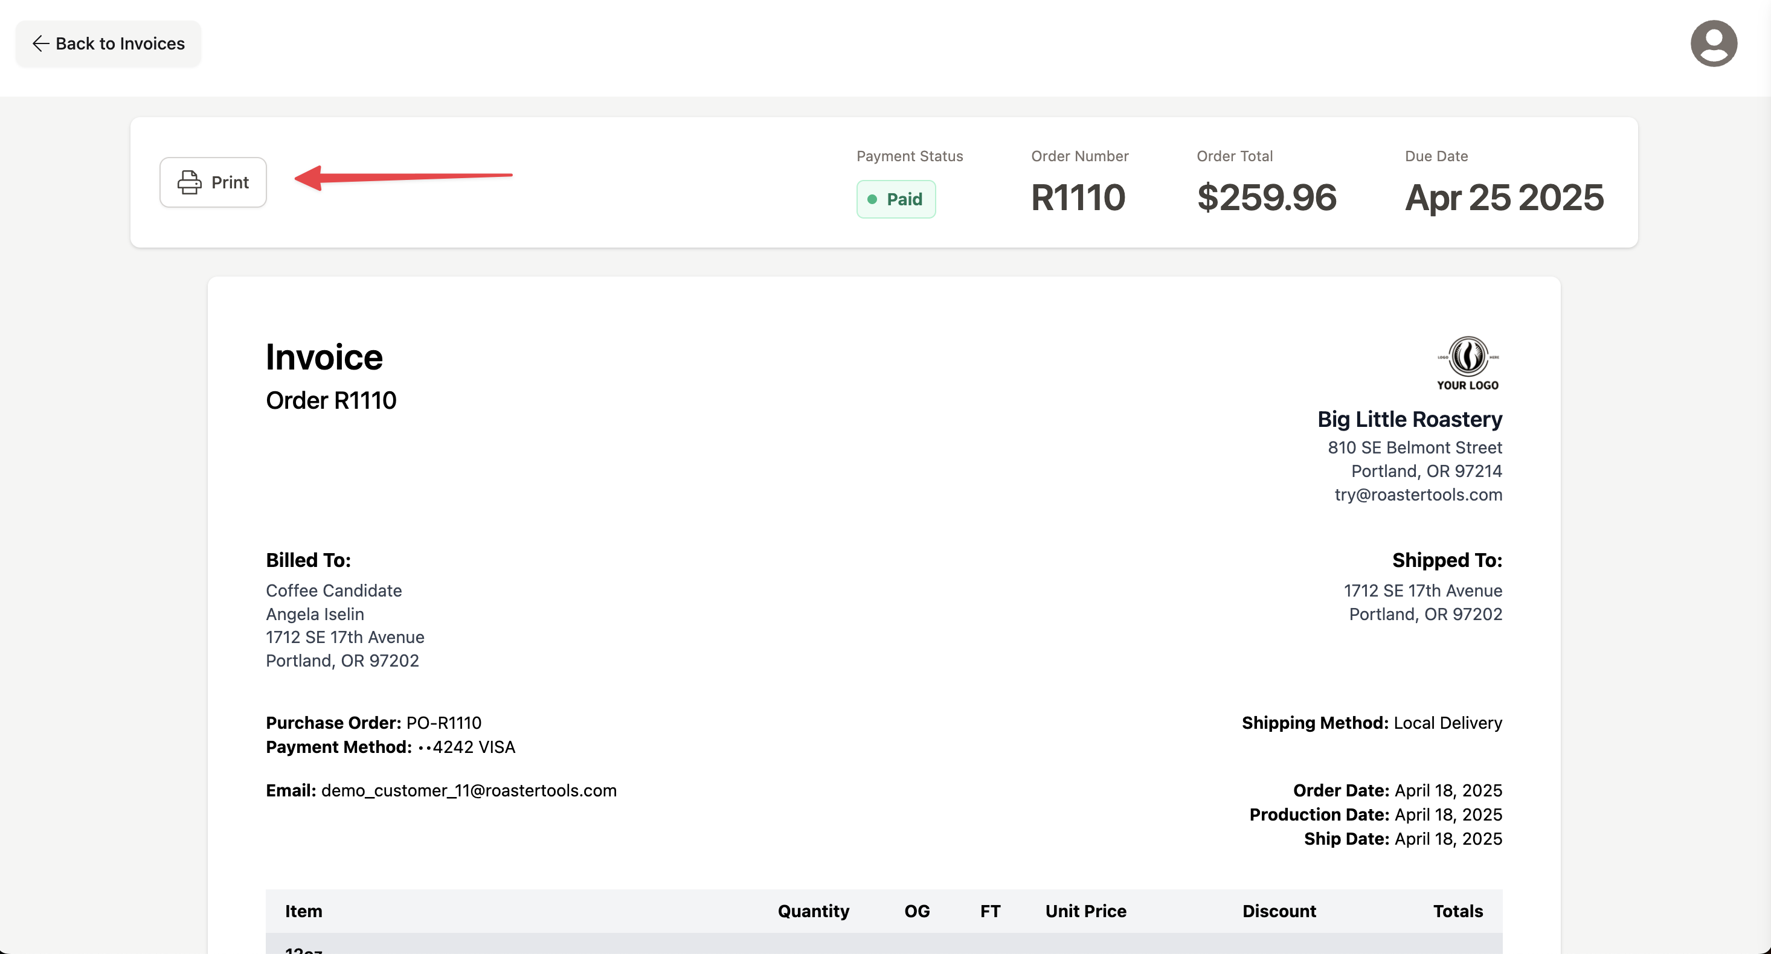This screenshot has height=954, width=1771.
Task: Click the green Paid status badge
Action: [896, 199]
